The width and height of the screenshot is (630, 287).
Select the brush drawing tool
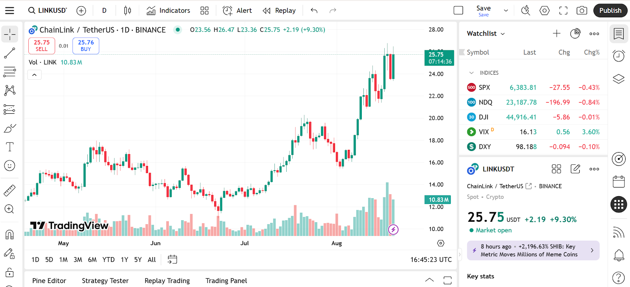point(10,128)
